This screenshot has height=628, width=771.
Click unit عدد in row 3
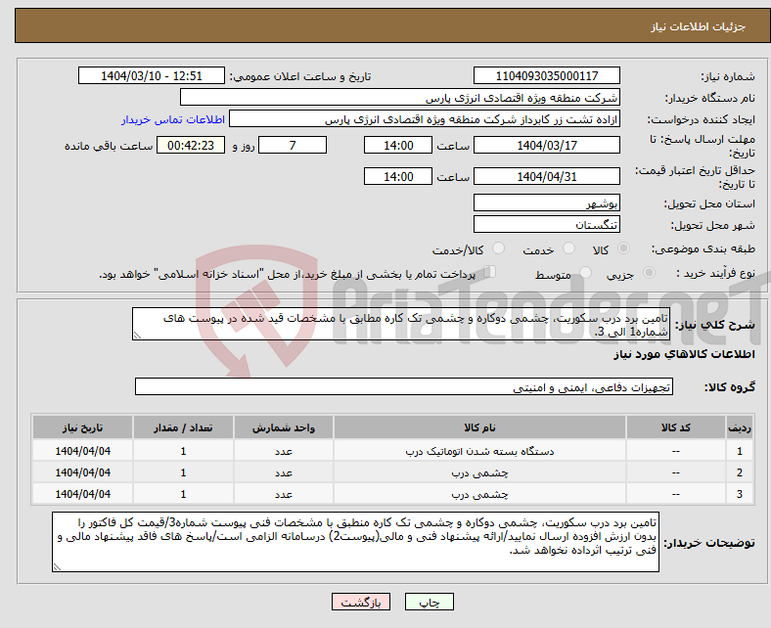click(283, 495)
